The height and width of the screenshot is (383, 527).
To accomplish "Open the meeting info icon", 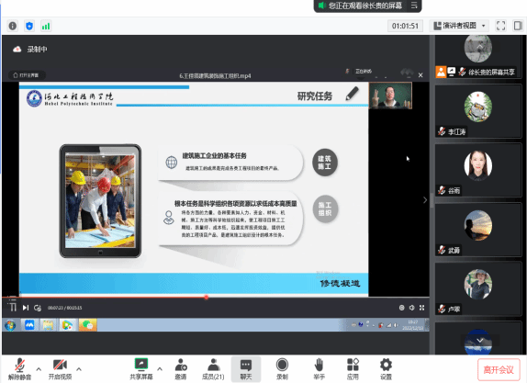I will tap(13, 26).
